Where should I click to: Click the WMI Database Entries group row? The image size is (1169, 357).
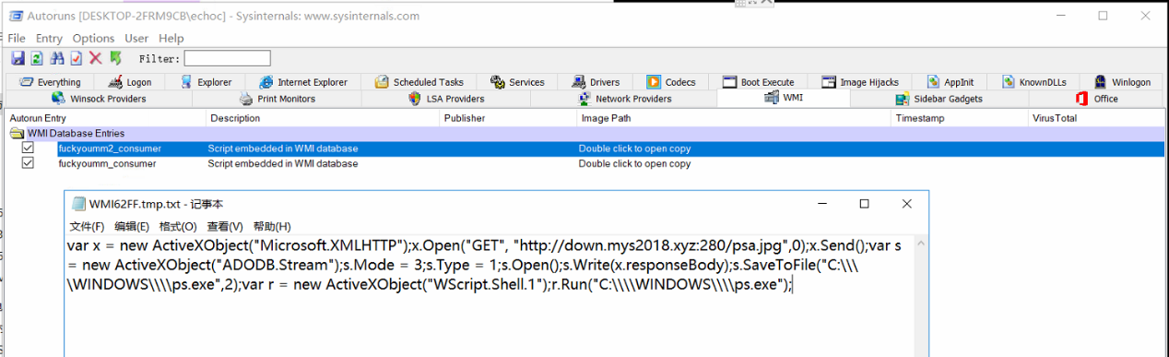coord(585,134)
